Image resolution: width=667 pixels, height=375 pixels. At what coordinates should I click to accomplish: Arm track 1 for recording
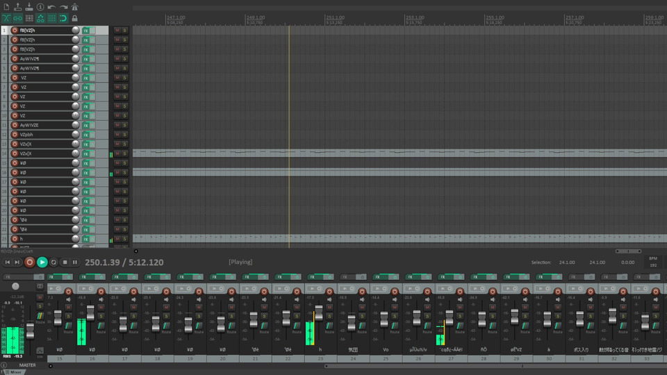[15, 30]
